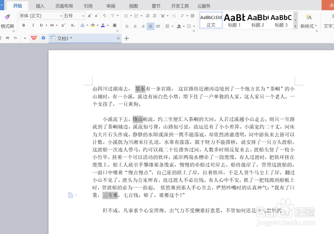Open the font family dropdown
The image size is (334, 234).
click(61, 15)
